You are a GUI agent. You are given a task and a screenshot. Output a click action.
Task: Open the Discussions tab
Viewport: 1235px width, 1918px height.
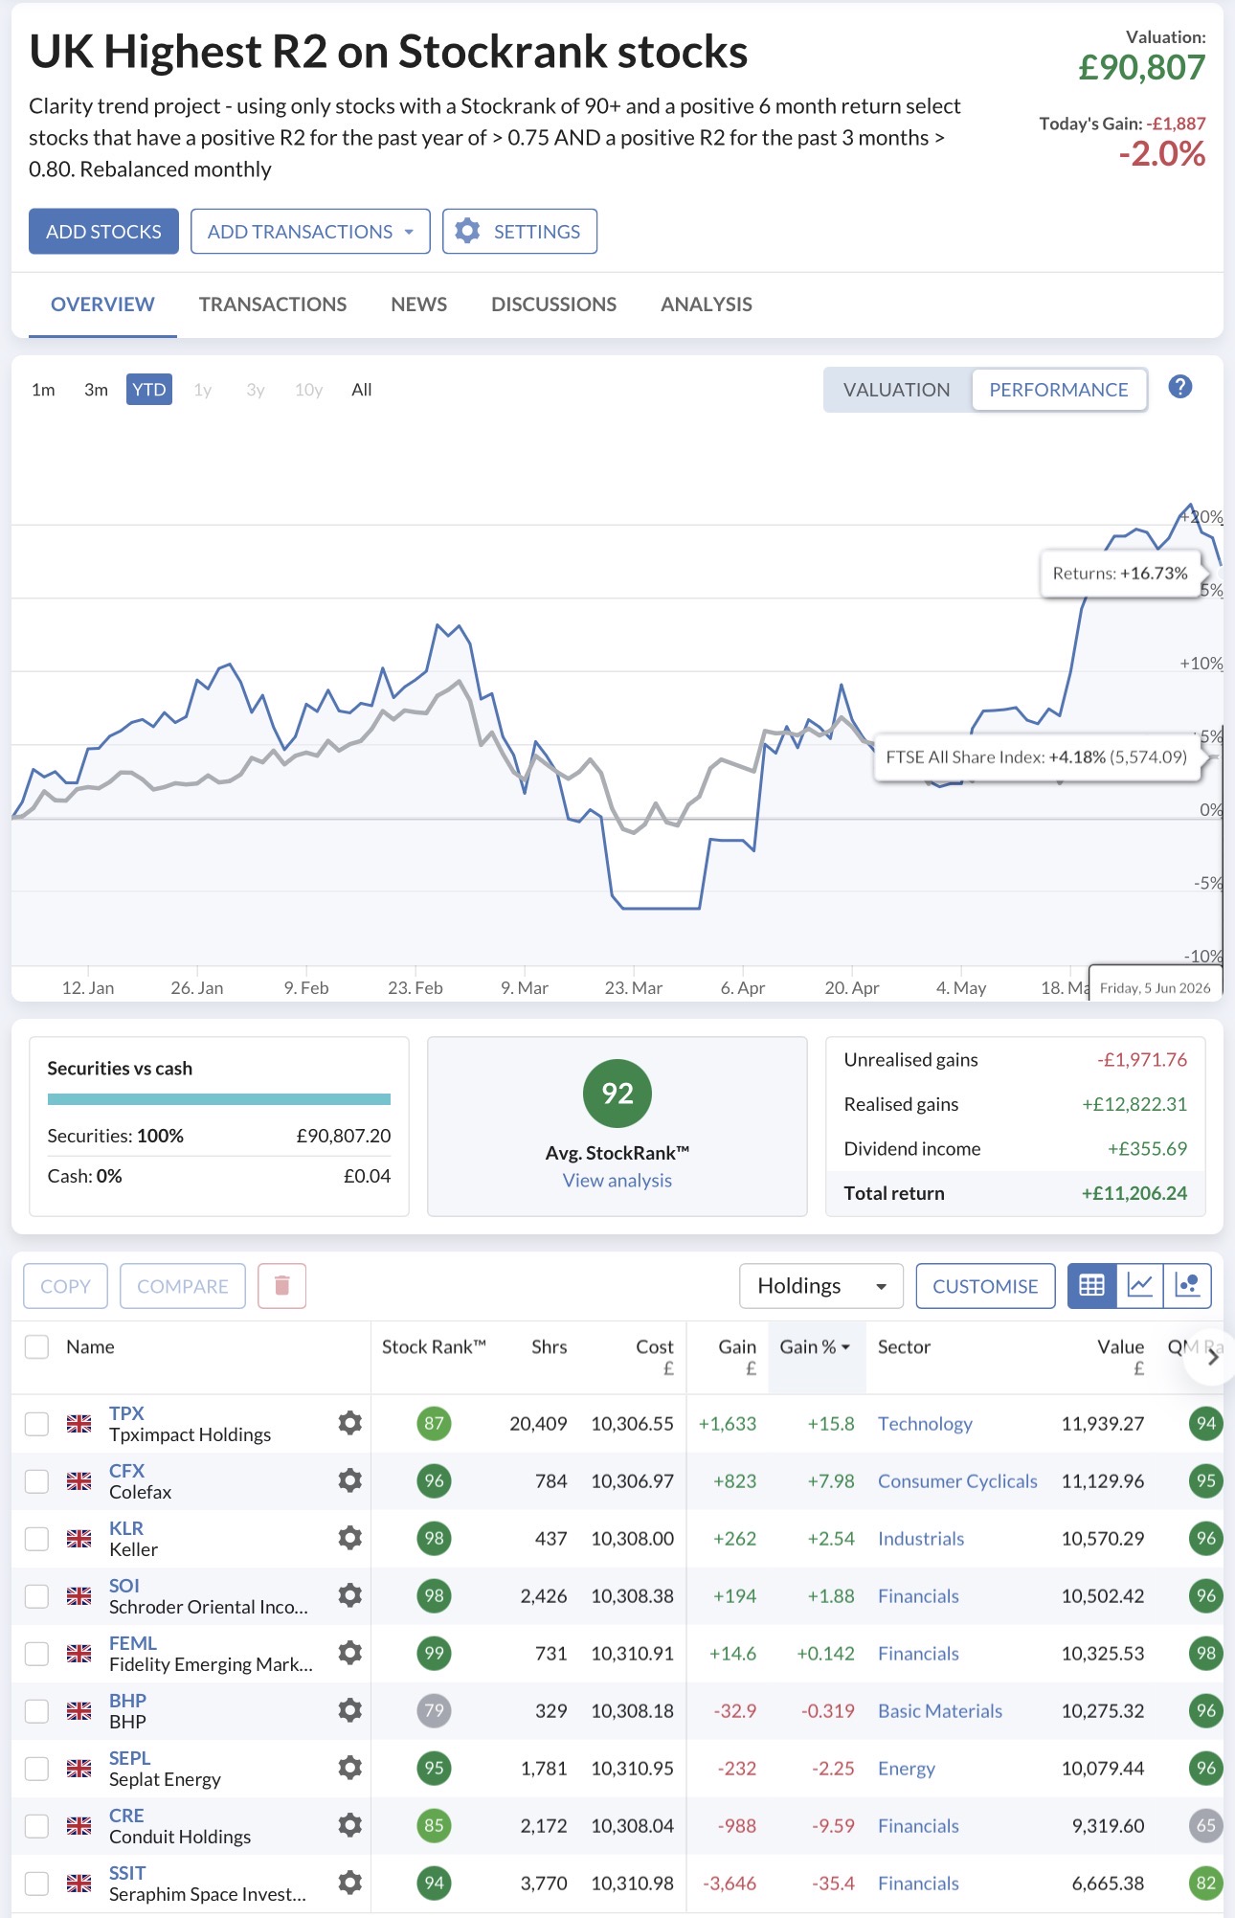pos(554,305)
